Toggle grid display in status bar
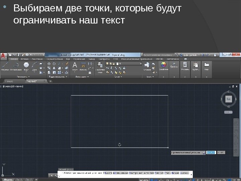 point(152,180)
